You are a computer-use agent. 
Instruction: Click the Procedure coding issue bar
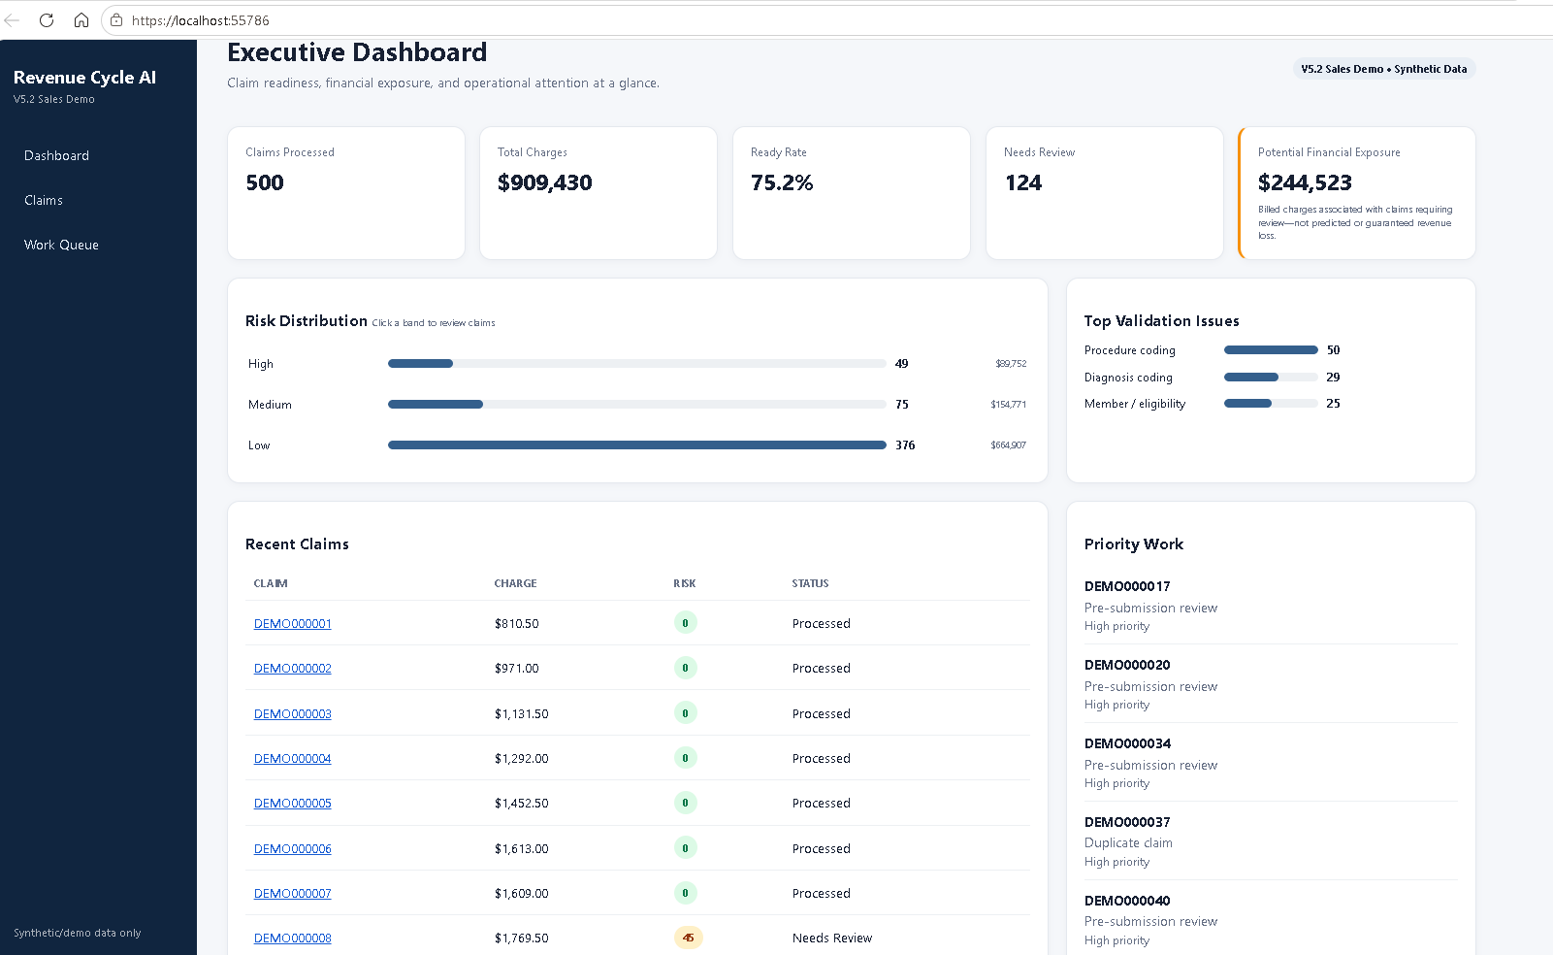(x=1271, y=350)
